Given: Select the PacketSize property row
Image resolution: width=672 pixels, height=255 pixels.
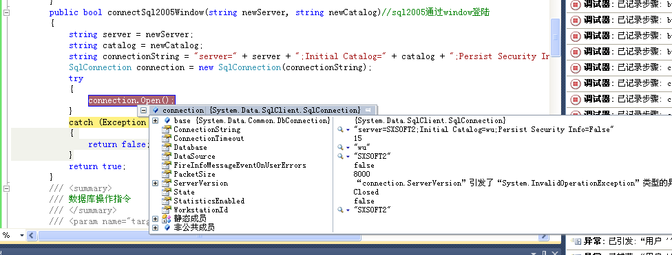Looking at the screenshot, I should pos(241,174).
